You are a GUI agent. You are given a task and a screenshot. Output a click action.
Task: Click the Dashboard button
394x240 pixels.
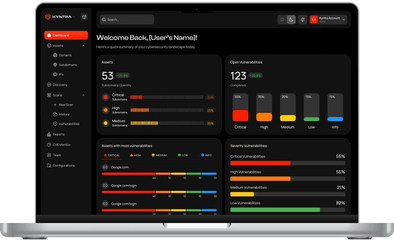click(66, 35)
